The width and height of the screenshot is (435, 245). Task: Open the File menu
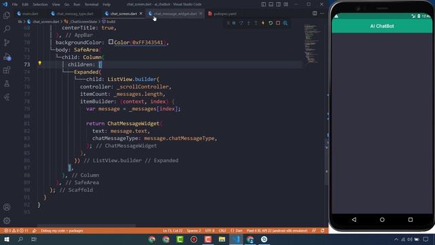pos(15,5)
